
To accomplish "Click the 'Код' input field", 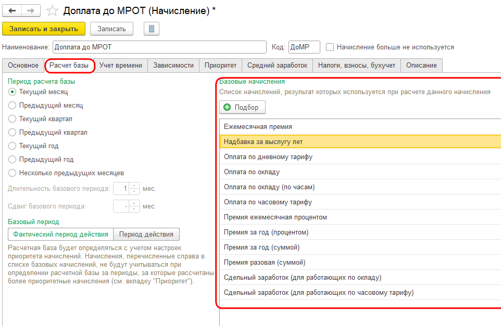I will click(304, 47).
